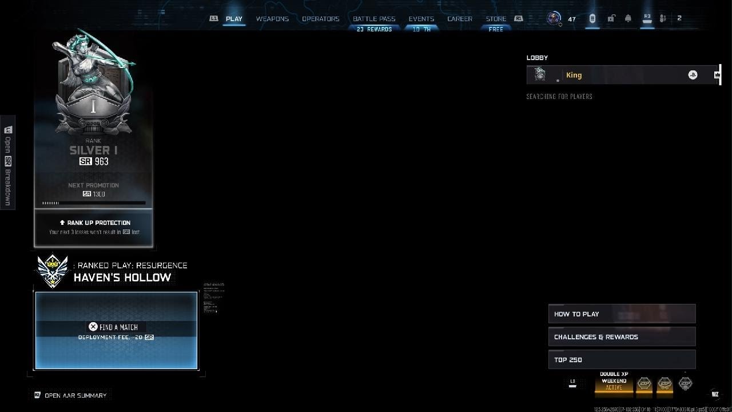The height and width of the screenshot is (412, 732).
Task: Click the 'SEARCHING FOR PLAYERS' status text
Action: 559,97
